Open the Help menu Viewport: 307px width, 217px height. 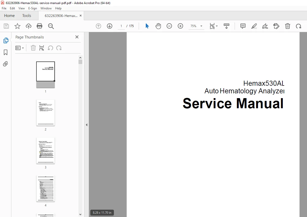click(58, 8)
